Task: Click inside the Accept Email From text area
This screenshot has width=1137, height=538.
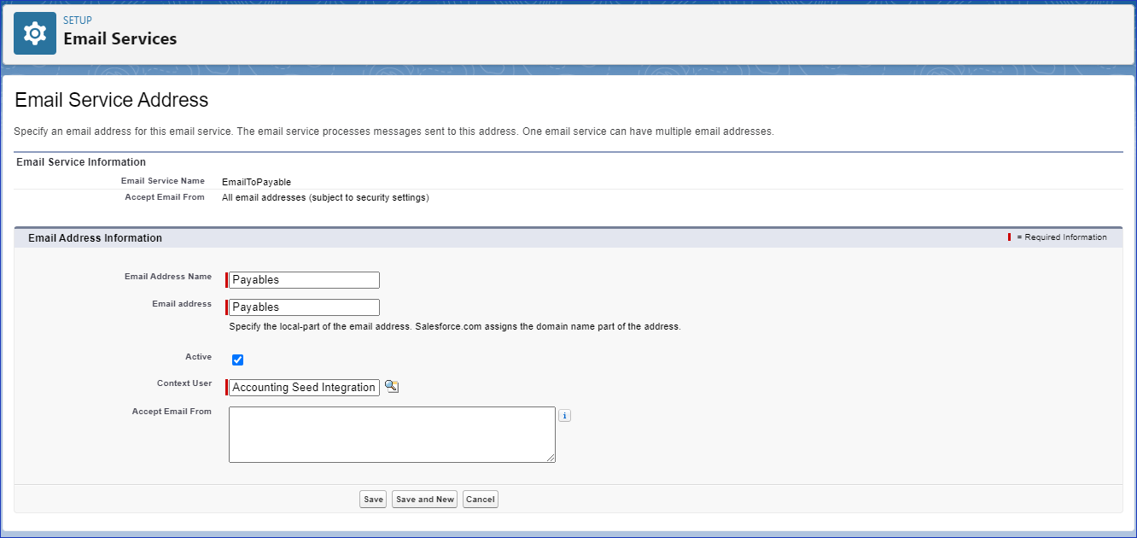Action: [392, 435]
